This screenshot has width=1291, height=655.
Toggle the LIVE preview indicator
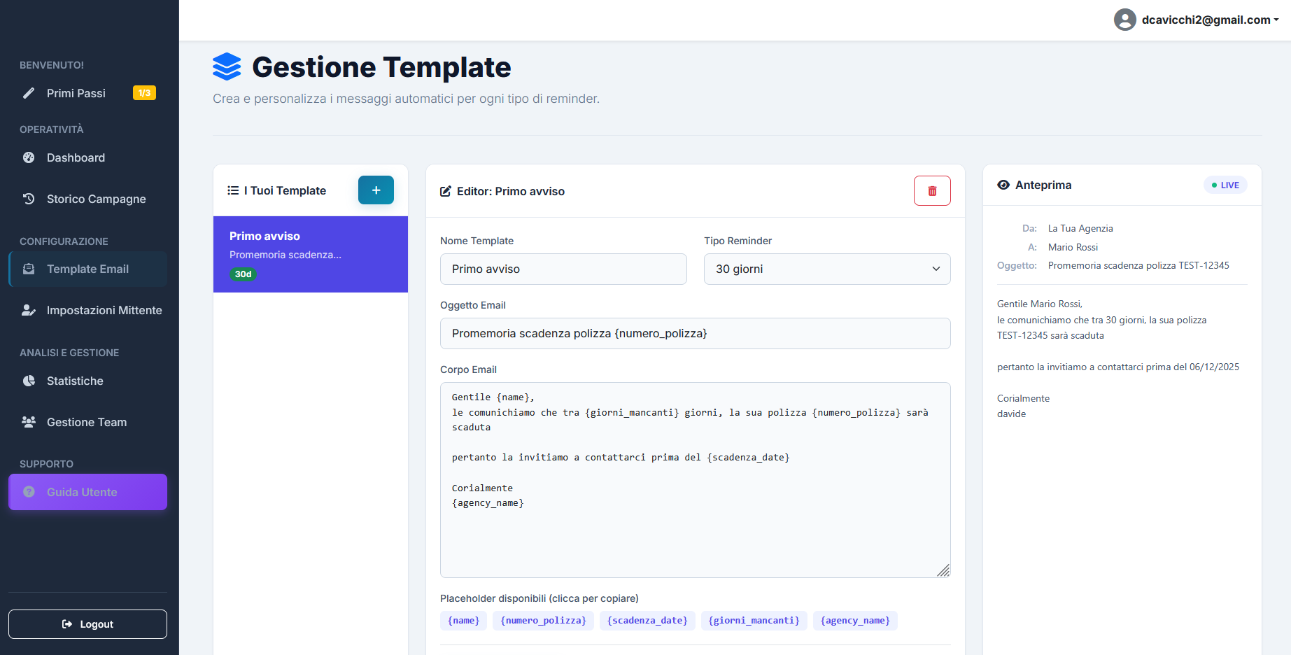1225,185
